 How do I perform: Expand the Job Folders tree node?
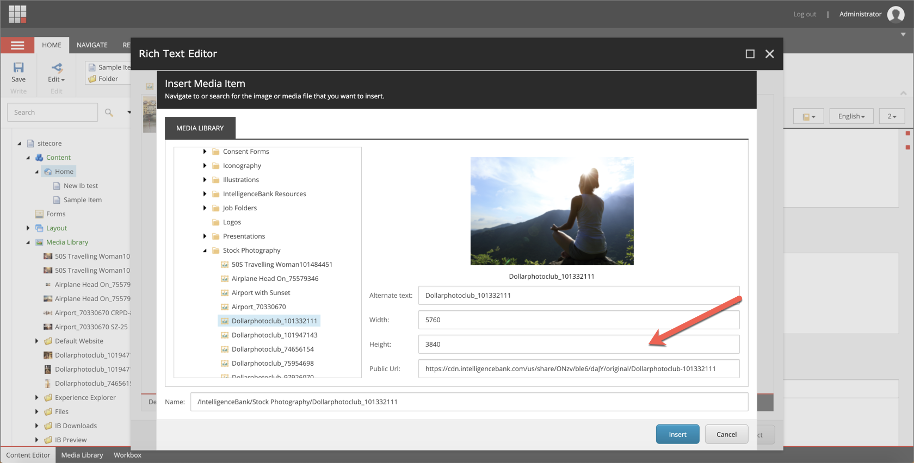205,208
